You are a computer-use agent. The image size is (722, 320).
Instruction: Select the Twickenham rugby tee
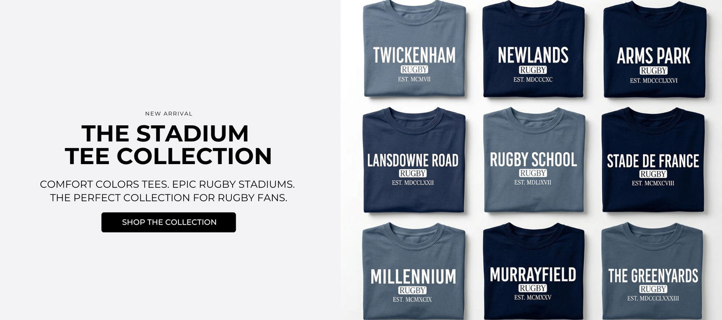[x=414, y=49]
